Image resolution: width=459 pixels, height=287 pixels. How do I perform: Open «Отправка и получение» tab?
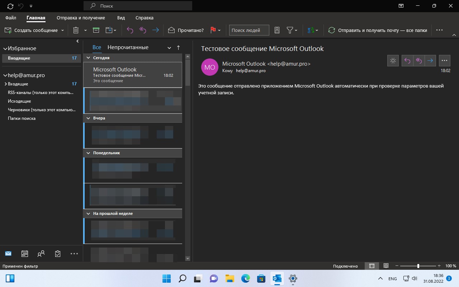(x=81, y=18)
